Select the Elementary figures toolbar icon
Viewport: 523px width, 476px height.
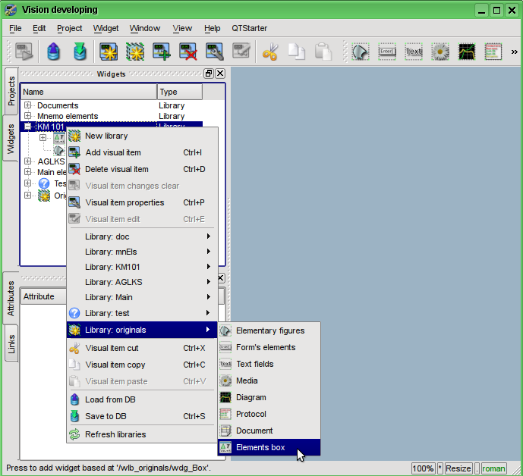[361, 52]
